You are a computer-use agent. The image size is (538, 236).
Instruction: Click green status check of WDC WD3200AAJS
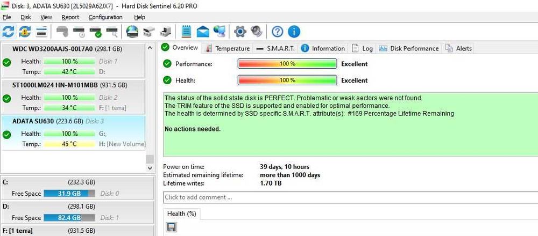coord(6,63)
